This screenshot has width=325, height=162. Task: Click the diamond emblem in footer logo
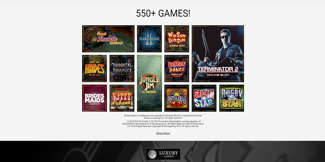(x=152, y=154)
